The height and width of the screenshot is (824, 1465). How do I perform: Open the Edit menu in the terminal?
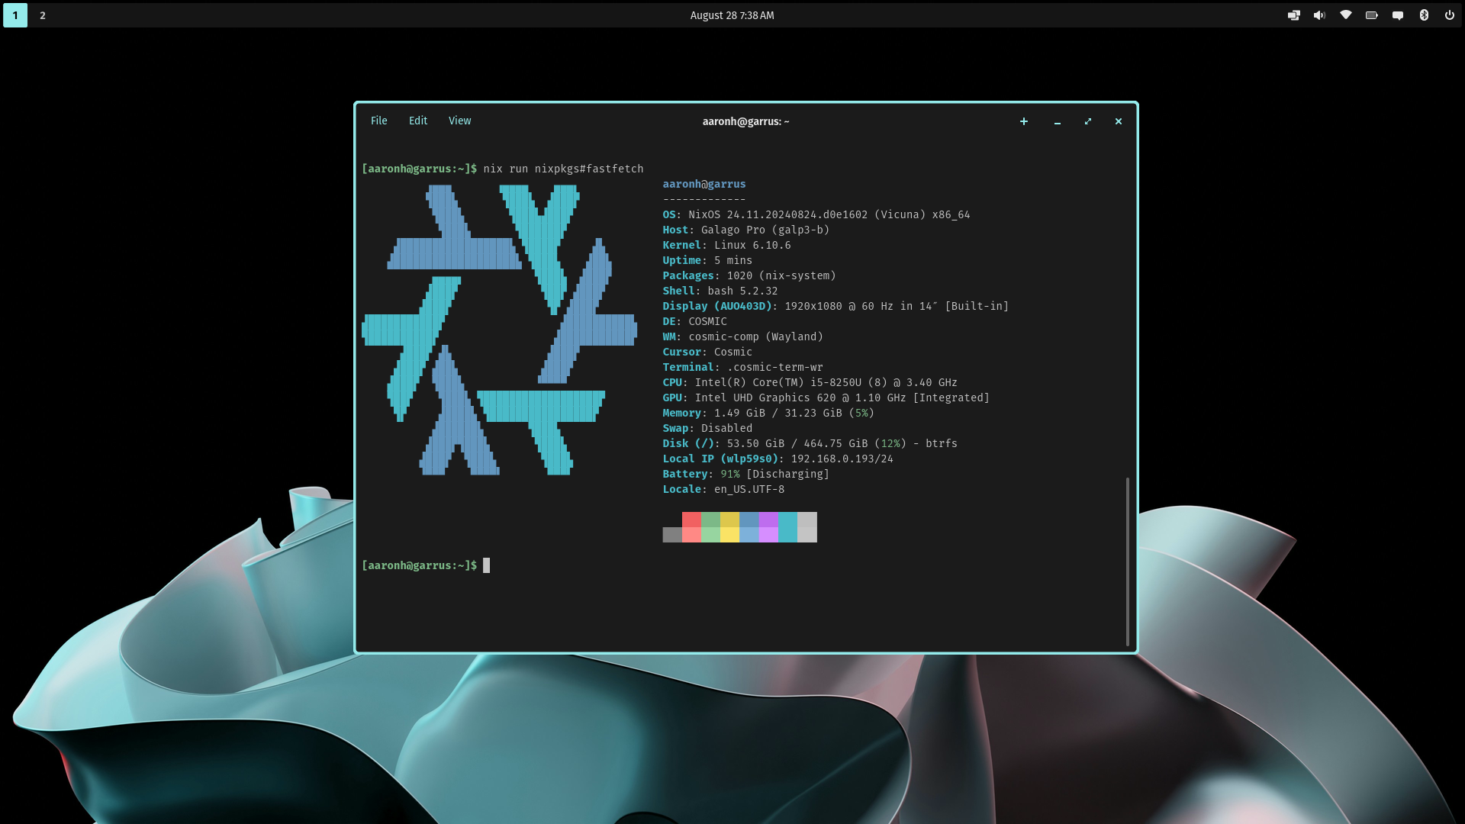pyautogui.click(x=417, y=121)
